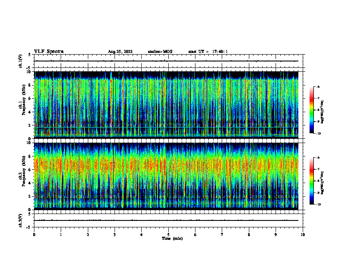
Task: Click the '-5' tick on ch.3(V) panel
Action: pyautogui.click(x=29, y=227)
